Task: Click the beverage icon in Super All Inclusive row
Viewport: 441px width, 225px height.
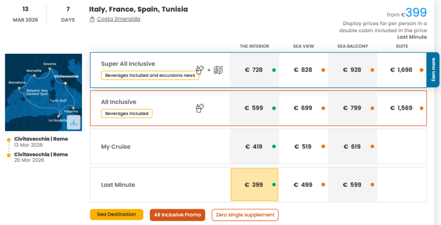Action: click(200, 70)
